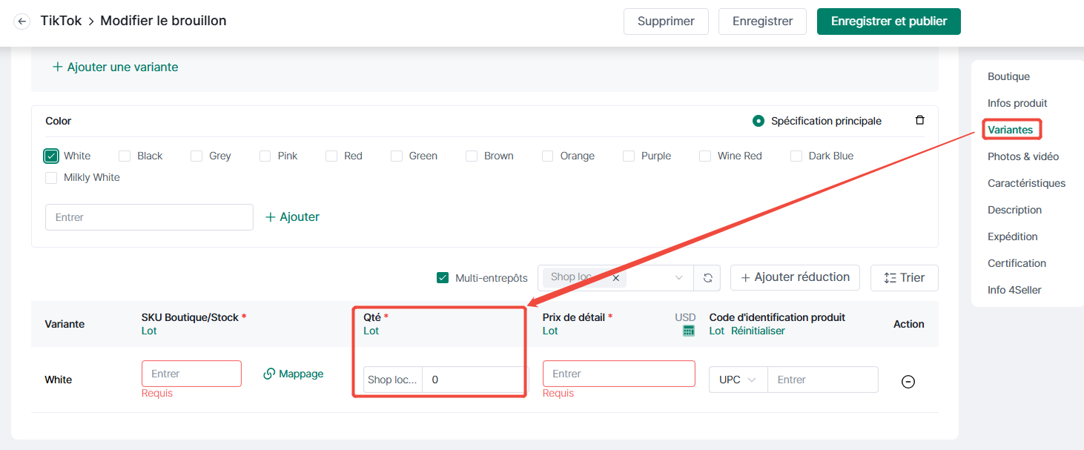Check the Green color option

[x=397, y=156]
